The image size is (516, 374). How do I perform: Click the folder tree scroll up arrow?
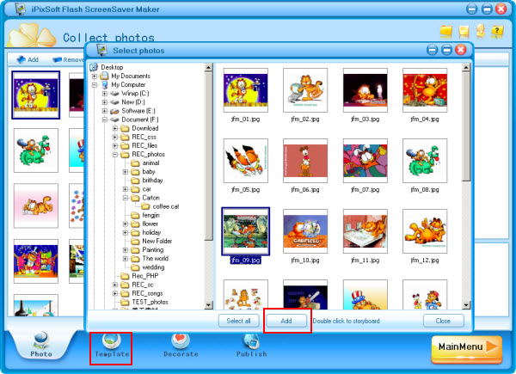pos(209,68)
